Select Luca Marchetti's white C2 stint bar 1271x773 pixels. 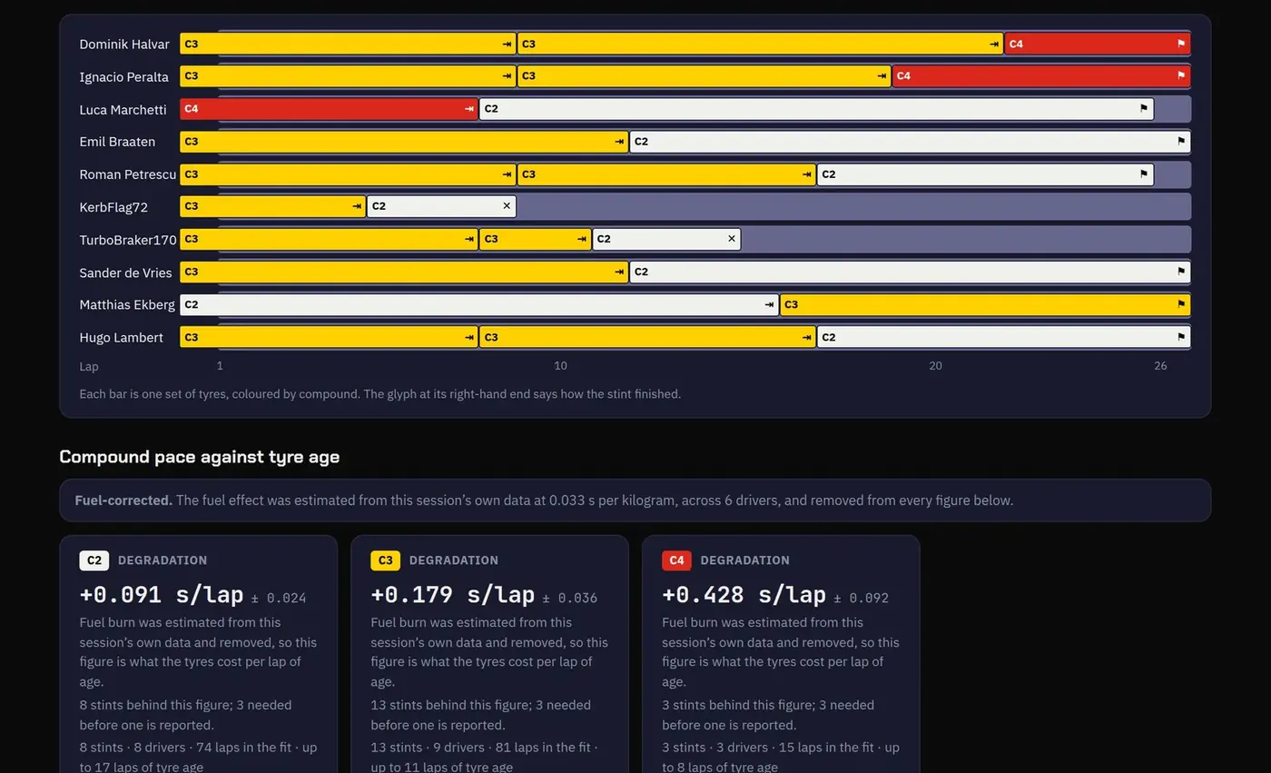816,109
